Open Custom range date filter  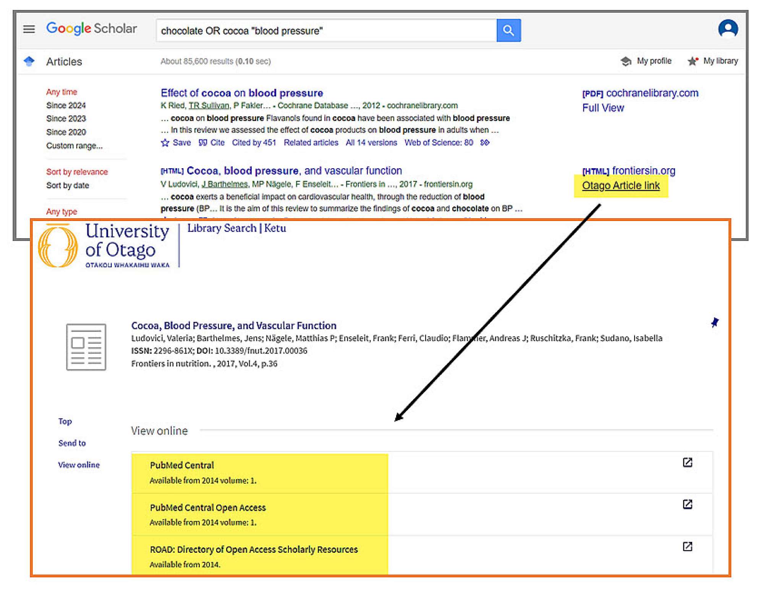[x=74, y=146]
